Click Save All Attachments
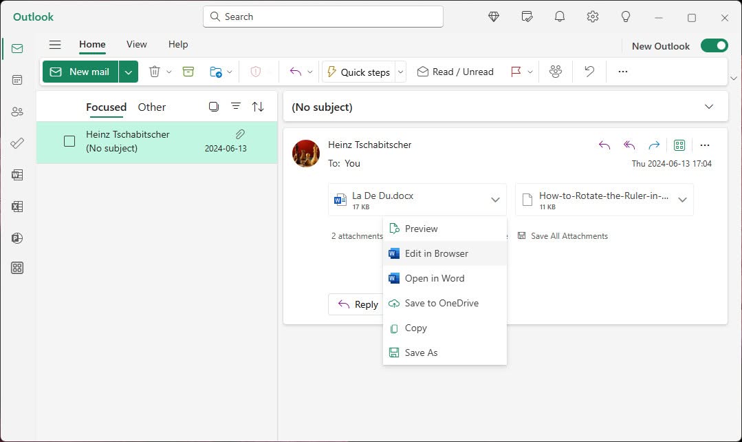This screenshot has height=442, width=742. [x=563, y=236]
